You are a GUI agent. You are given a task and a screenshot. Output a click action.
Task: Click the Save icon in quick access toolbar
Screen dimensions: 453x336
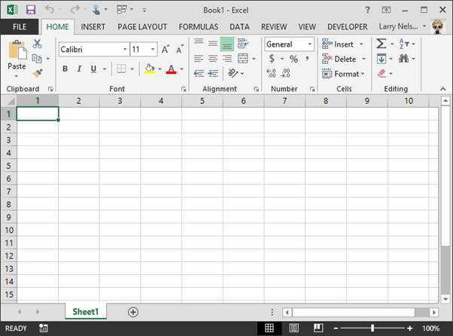[31, 10]
